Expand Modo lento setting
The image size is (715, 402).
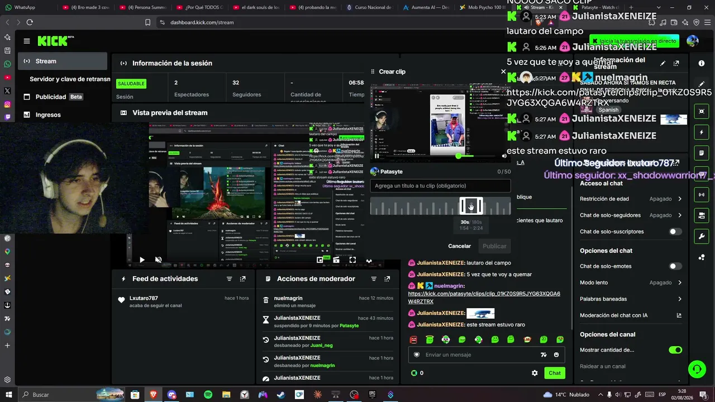click(631, 283)
